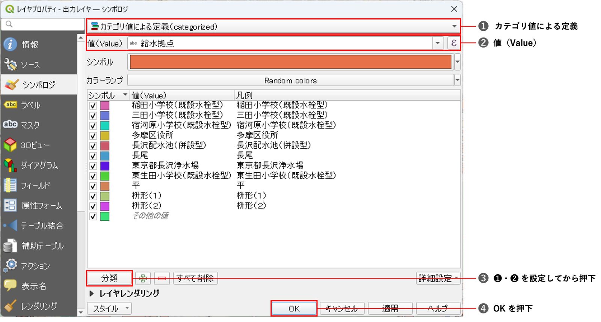Viewport: 601px width, 322px height.
Task: Click the orange symbol color bar
Action: [x=290, y=62]
